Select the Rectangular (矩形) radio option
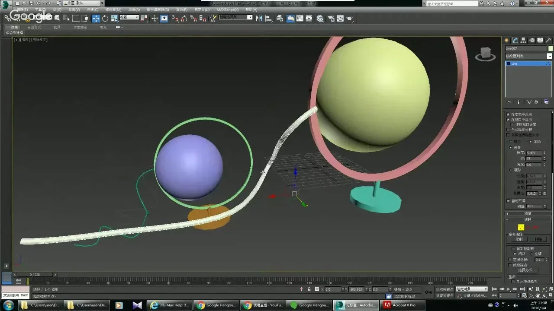Image resolution: width=554 pixels, height=311 pixels. coord(511,170)
